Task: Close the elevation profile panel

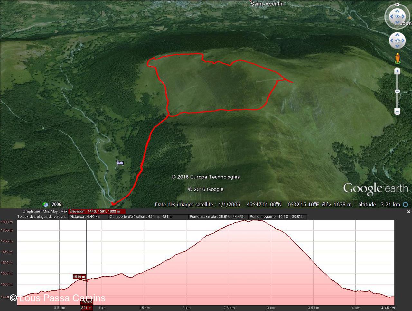Action: click(x=408, y=212)
